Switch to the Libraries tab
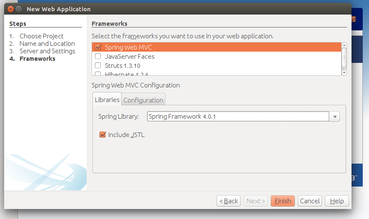This screenshot has height=219, width=369. click(107, 100)
